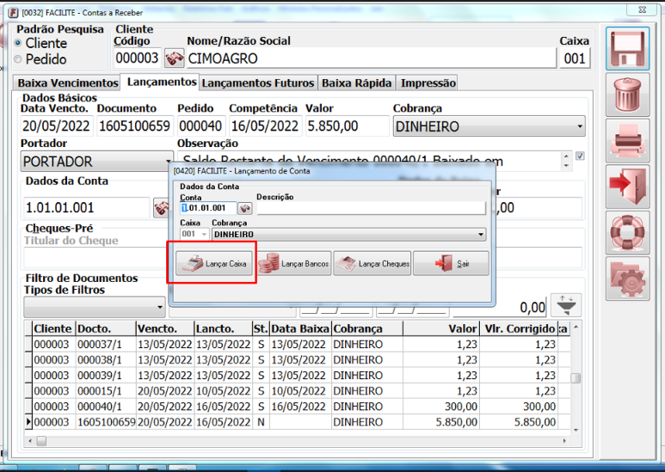Open the Tipos de Filtros dropdown

click(x=160, y=306)
